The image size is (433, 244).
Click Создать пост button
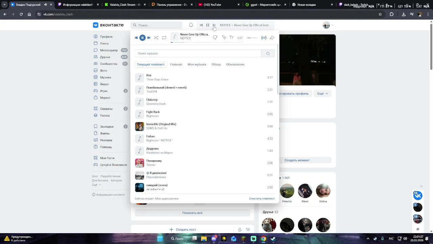pyautogui.click(x=183, y=229)
